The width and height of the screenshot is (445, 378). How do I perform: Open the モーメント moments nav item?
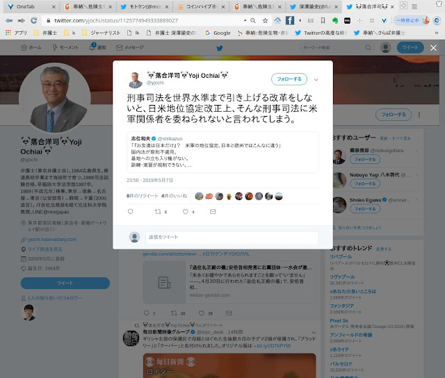[65, 47]
